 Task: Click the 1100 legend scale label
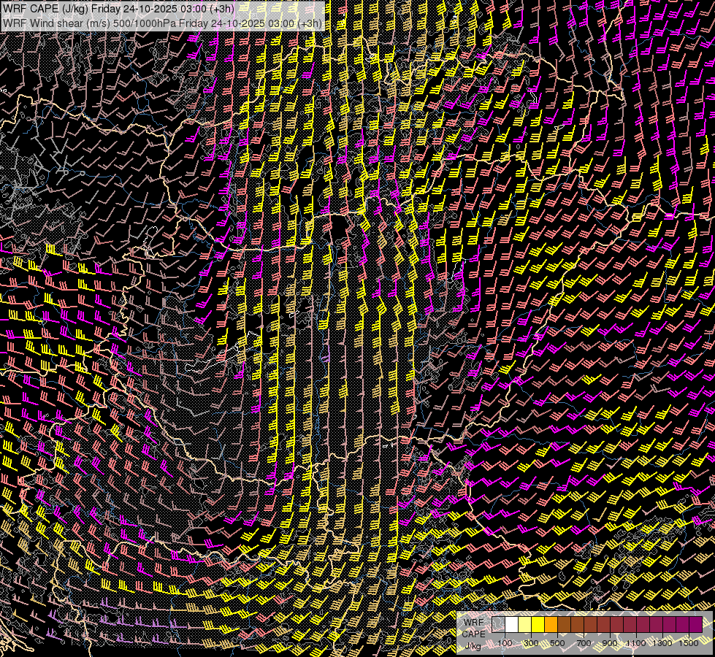[x=636, y=643]
